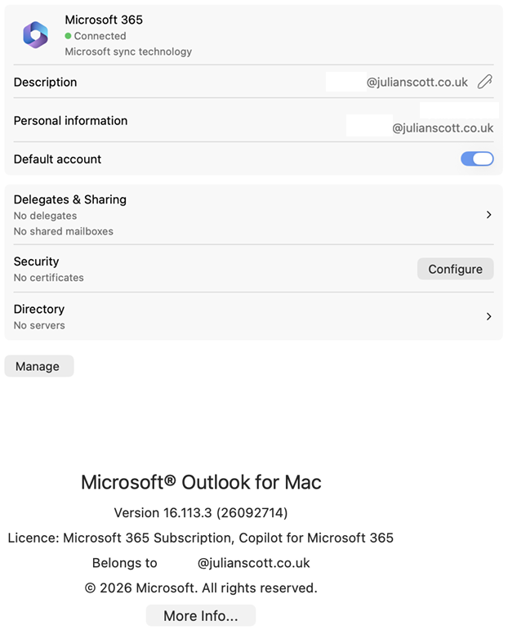Viewport: 508px width, 639px height.
Task: Click the Default account label
Action: 57,159
